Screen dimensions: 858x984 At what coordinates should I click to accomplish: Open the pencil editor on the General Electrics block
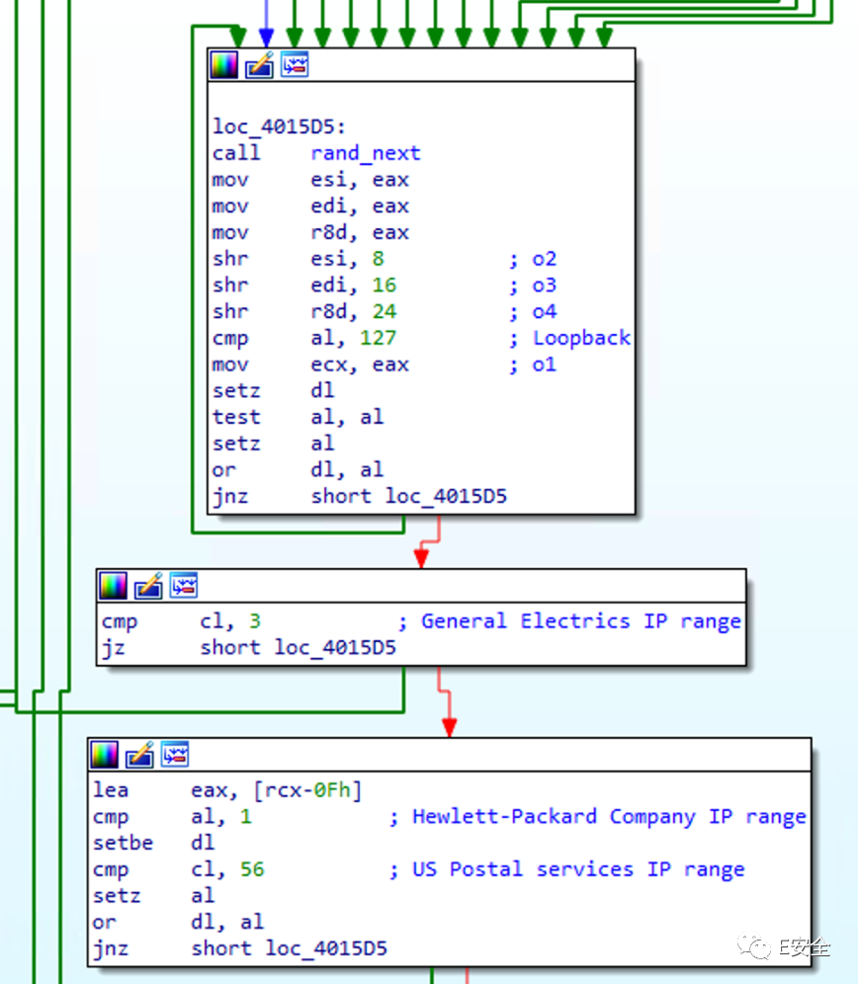tap(149, 586)
